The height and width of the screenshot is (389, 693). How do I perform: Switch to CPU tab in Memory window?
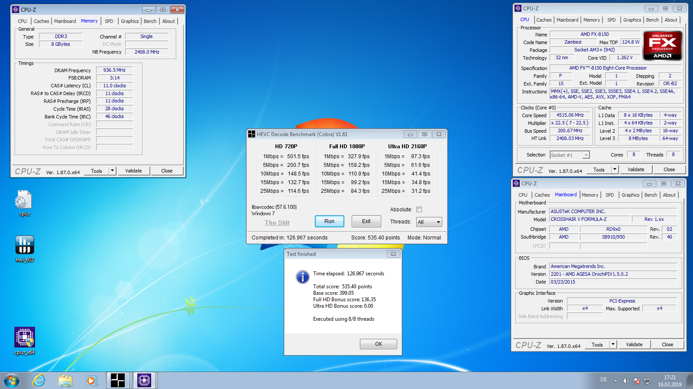pos(22,21)
